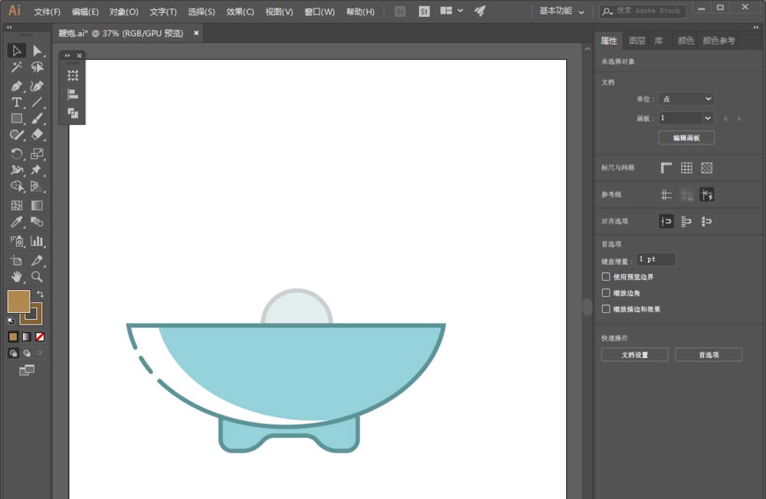Image resolution: width=766 pixels, height=499 pixels.
Task: Open the arrange documents dropdown
Action: 451,11
